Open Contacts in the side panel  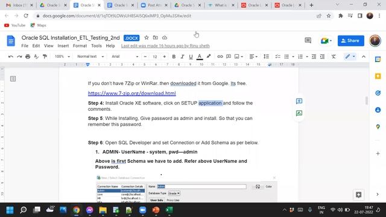tap(378, 110)
